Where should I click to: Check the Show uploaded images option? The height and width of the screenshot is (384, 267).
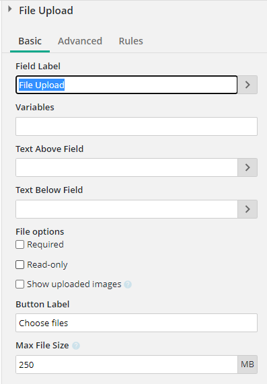(x=20, y=284)
